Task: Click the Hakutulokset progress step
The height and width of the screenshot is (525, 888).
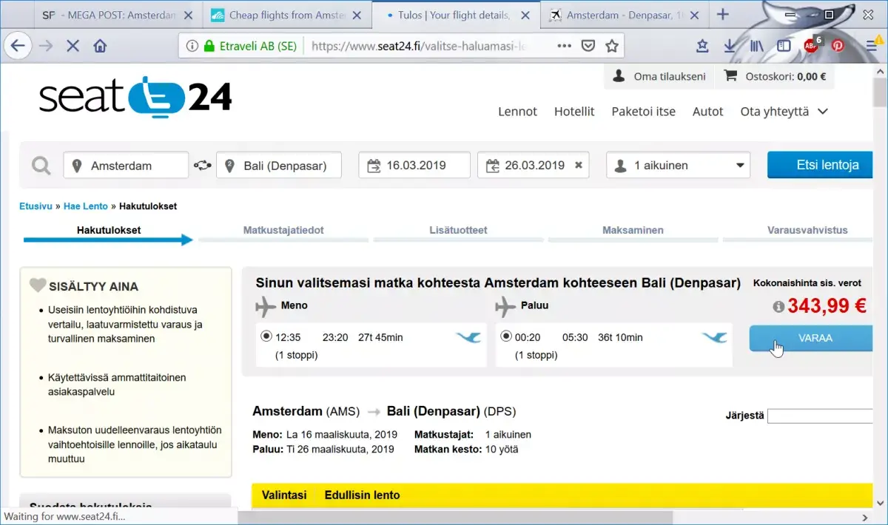Action: pos(109,231)
